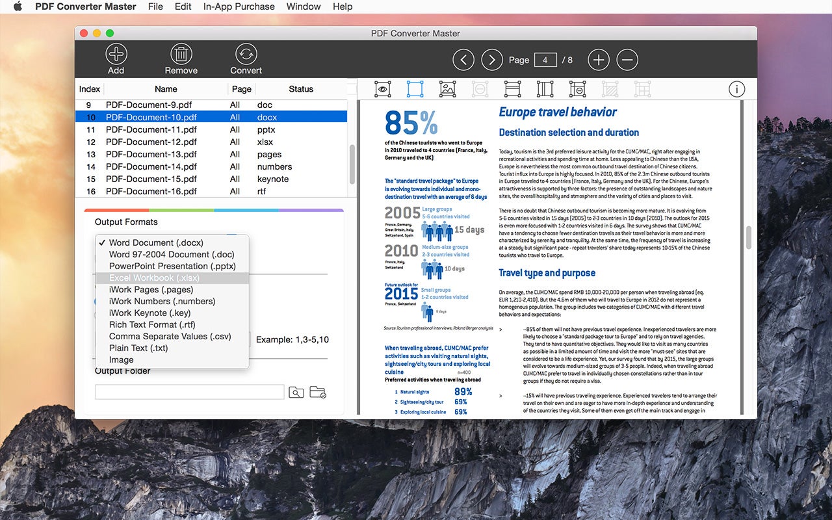Choose Image output format option
Screen dimensions: 832x520
[172, 359]
